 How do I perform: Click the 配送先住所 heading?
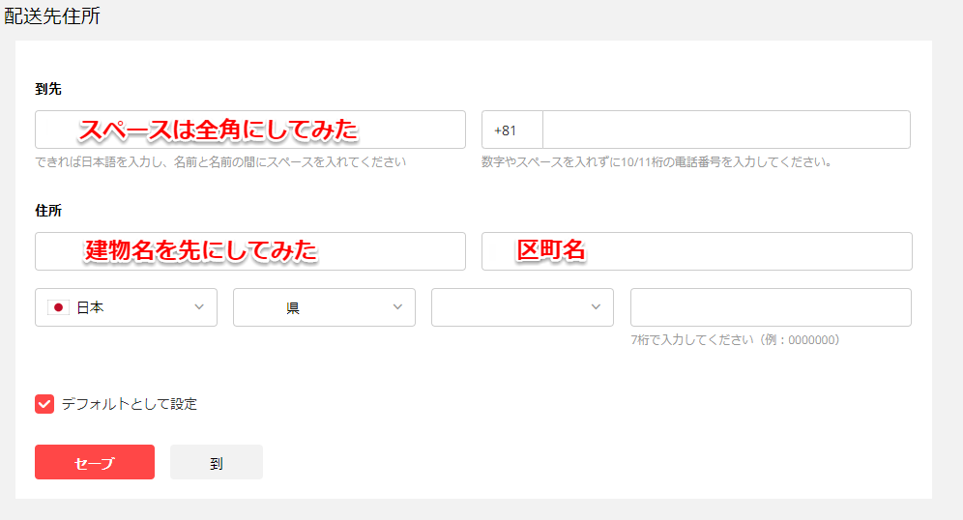(52, 16)
